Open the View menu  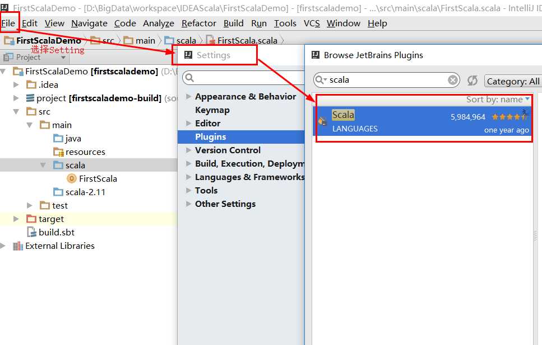coord(54,23)
